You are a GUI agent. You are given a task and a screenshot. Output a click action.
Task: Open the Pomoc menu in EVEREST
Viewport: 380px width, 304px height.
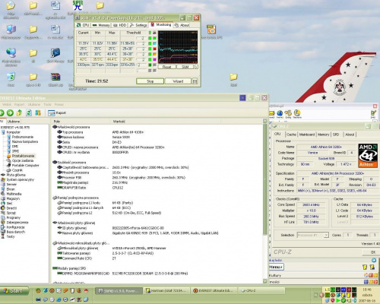(59, 104)
